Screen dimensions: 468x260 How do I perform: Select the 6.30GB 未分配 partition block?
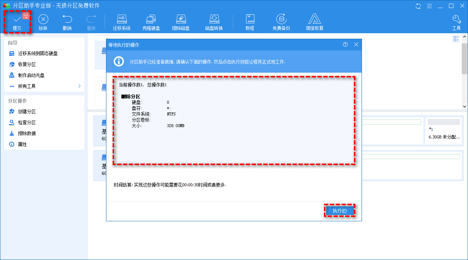pos(444,131)
